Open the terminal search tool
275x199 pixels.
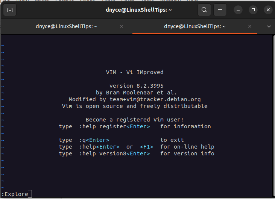pyautogui.click(x=204, y=10)
